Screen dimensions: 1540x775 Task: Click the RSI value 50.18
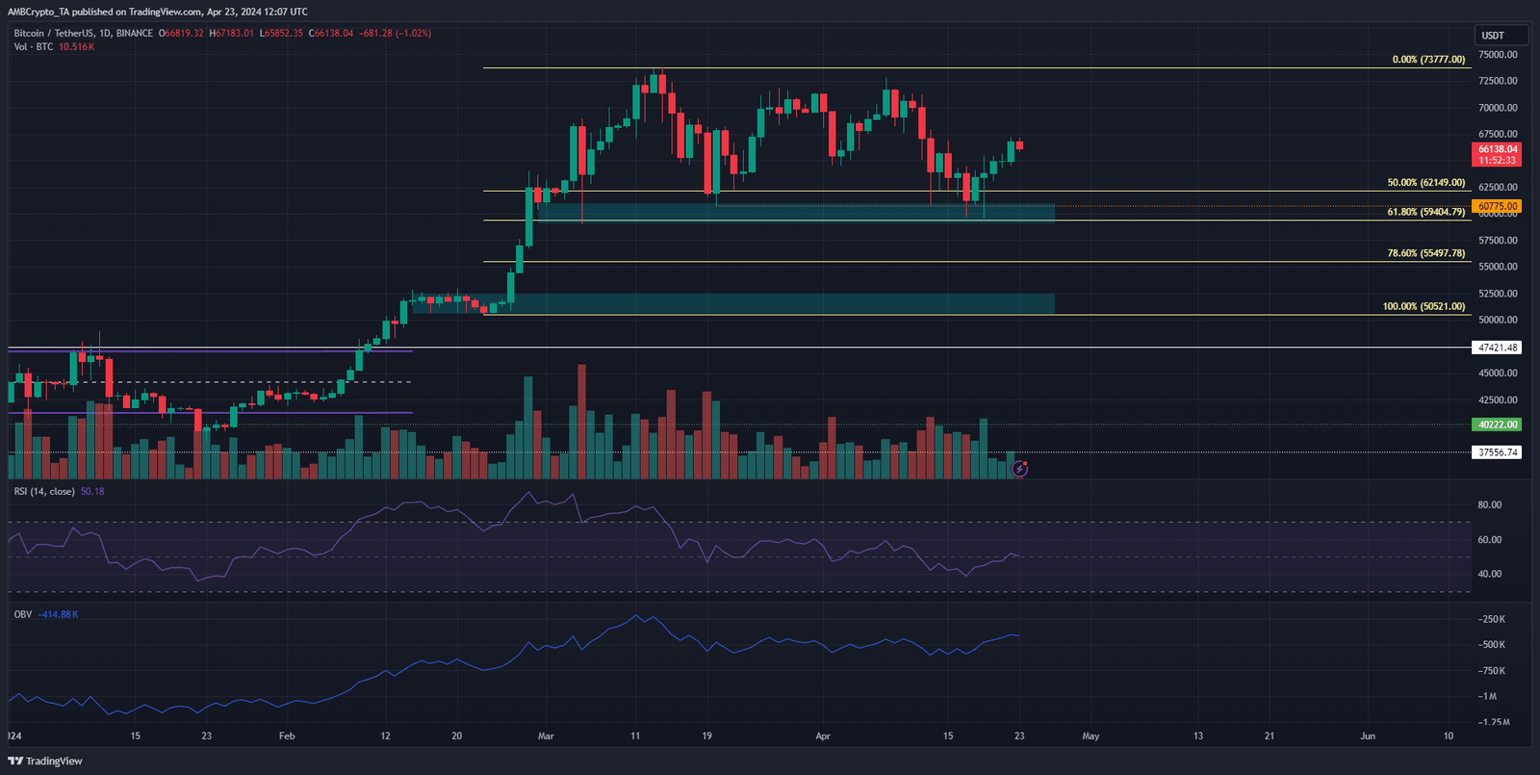(92, 492)
